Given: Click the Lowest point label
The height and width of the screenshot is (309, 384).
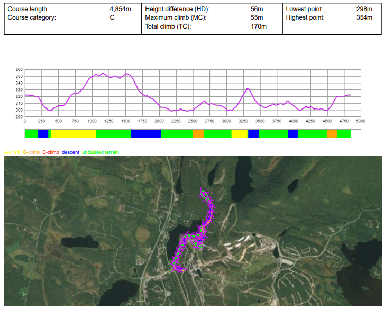Looking at the screenshot, I should (305, 10).
